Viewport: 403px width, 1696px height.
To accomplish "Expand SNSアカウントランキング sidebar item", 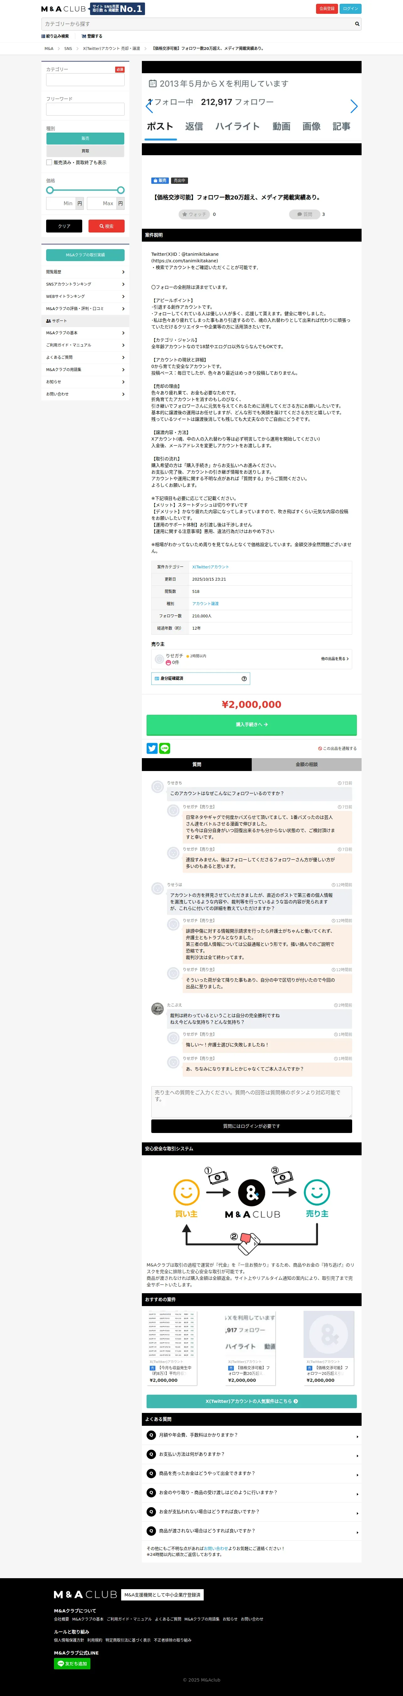I will tap(85, 284).
